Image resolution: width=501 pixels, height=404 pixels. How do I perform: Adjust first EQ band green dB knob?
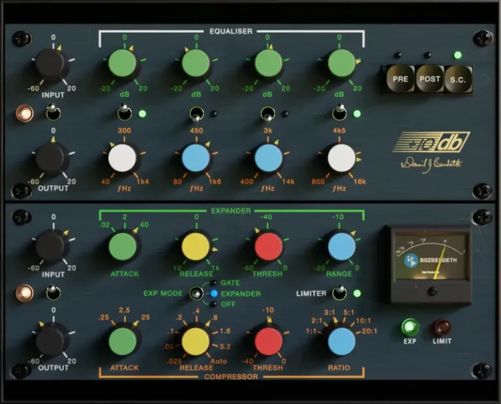[x=123, y=63]
